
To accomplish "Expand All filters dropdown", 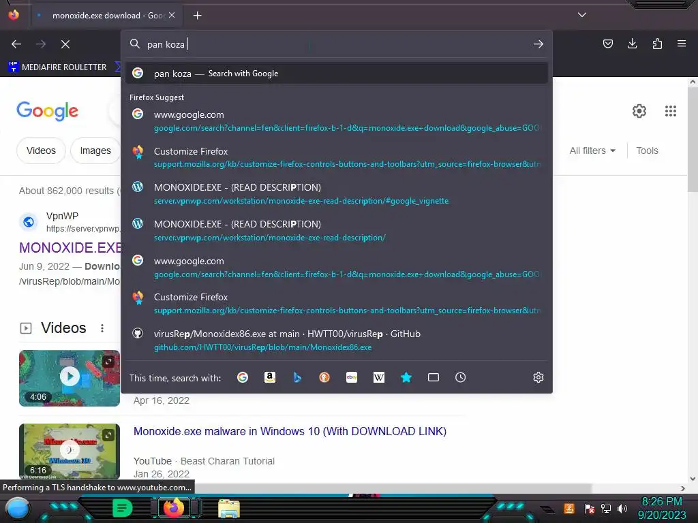I will click(592, 150).
